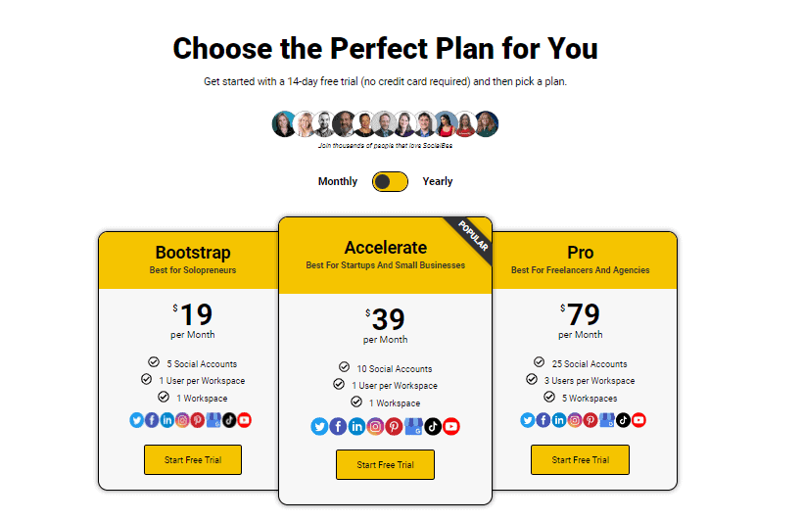Select the Monthly billing label
Viewport: 803px width, 521px height.
click(x=338, y=181)
